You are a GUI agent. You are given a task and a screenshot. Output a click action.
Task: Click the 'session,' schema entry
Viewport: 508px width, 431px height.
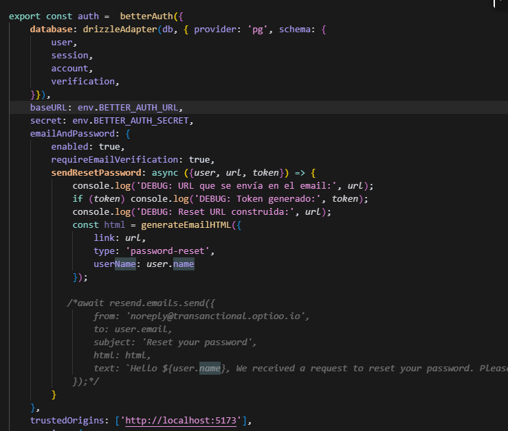tap(72, 56)
